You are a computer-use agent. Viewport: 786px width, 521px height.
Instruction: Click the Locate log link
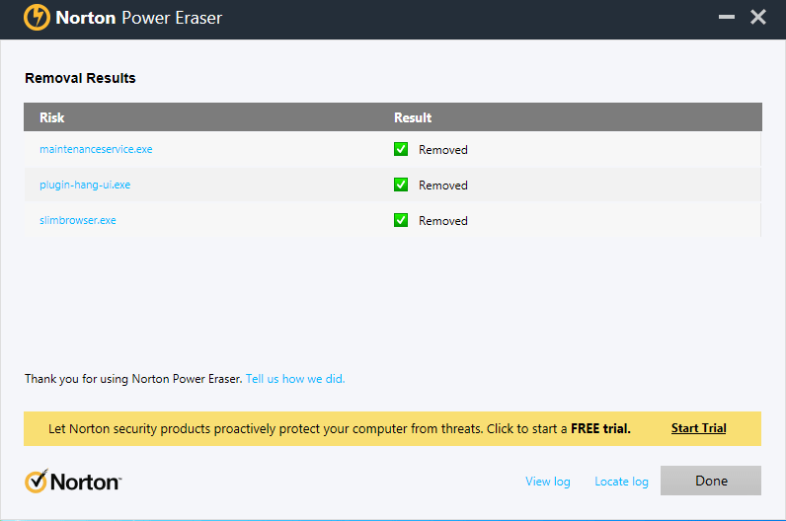point(621,482)
